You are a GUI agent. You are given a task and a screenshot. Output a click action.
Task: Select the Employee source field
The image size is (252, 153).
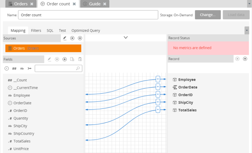19,95
